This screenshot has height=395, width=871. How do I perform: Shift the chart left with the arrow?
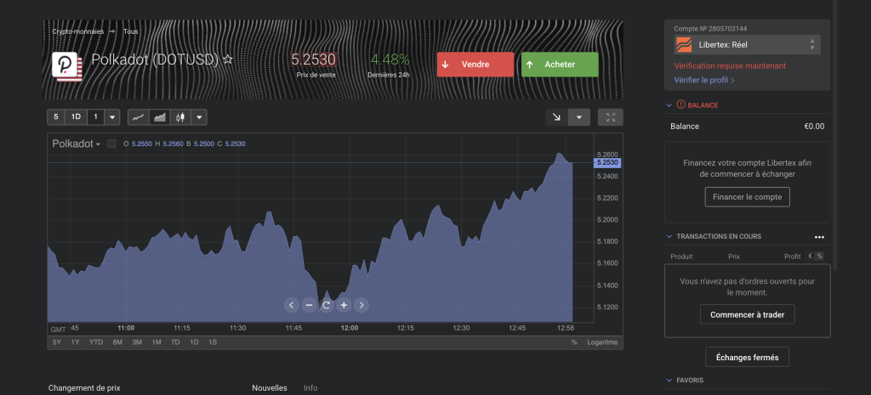292,305
